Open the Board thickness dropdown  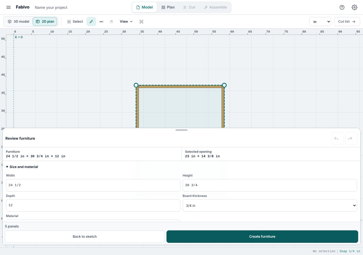[x=270, y=205]
